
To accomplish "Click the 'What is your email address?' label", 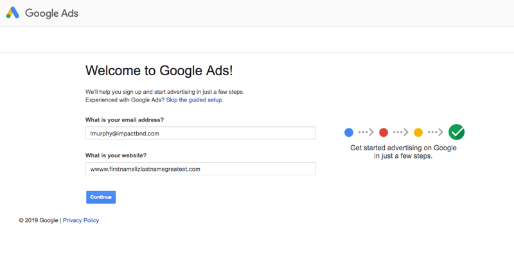I will tap(125, 119).
